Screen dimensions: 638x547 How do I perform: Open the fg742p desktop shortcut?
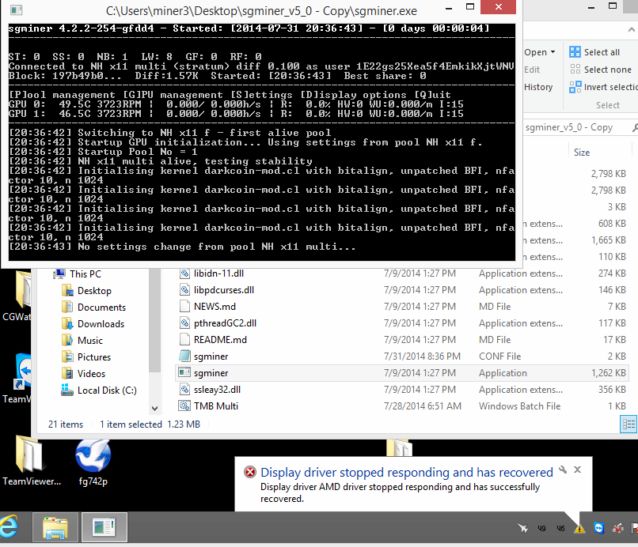tap(93, 462)
